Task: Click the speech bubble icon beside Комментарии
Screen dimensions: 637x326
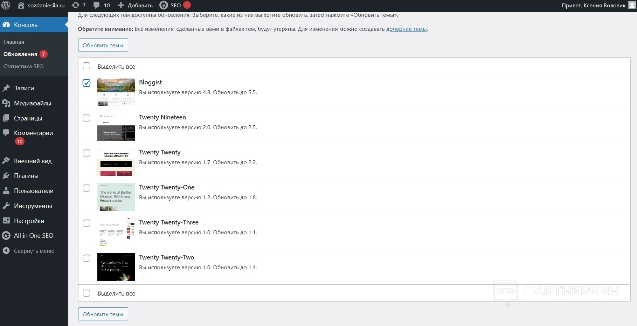Action: tap(6, 133)
